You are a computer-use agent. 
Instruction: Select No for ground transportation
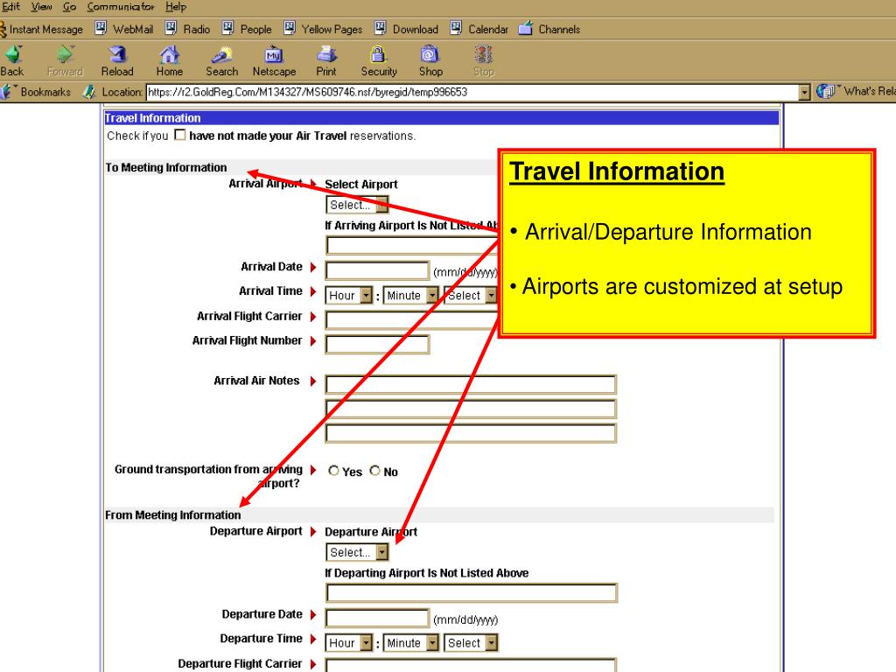tap(374, 470)
